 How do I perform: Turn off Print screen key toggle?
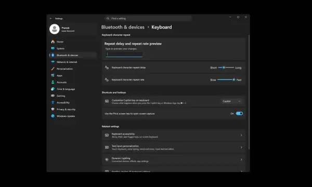tap(239, 113)
